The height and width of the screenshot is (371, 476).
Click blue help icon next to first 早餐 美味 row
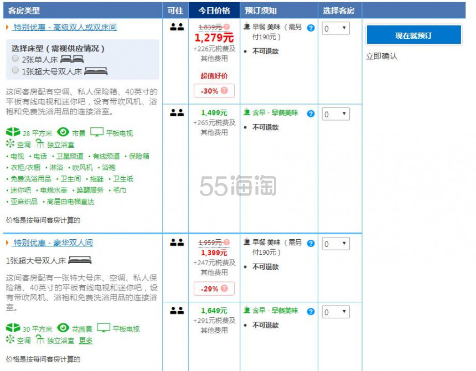click(311, 28)
